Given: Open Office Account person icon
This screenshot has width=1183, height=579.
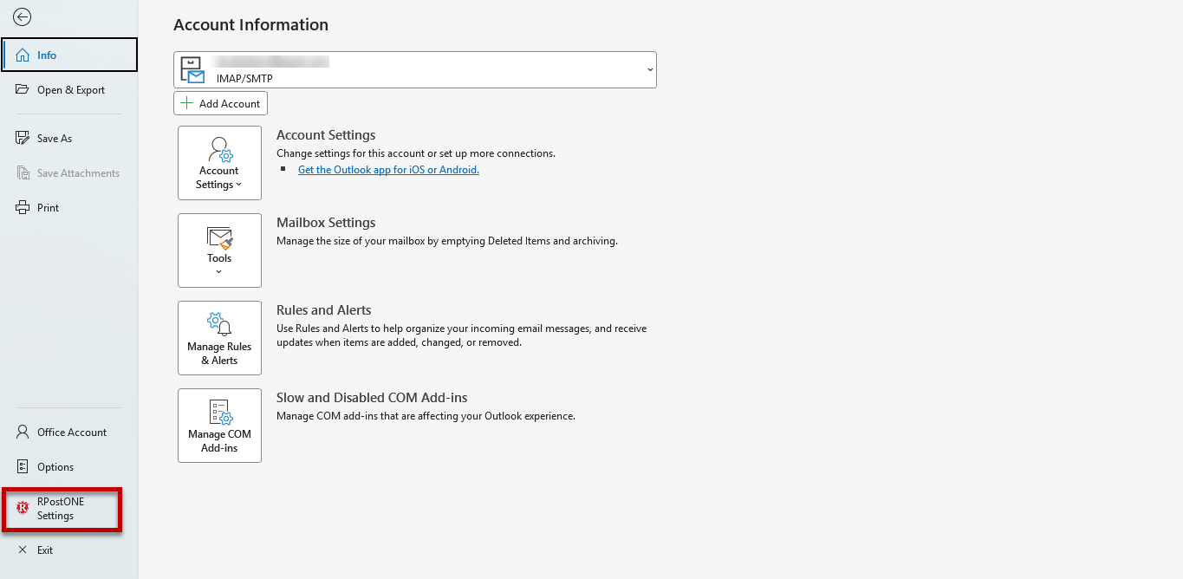Looking at the screenshot, I should 23,433.
